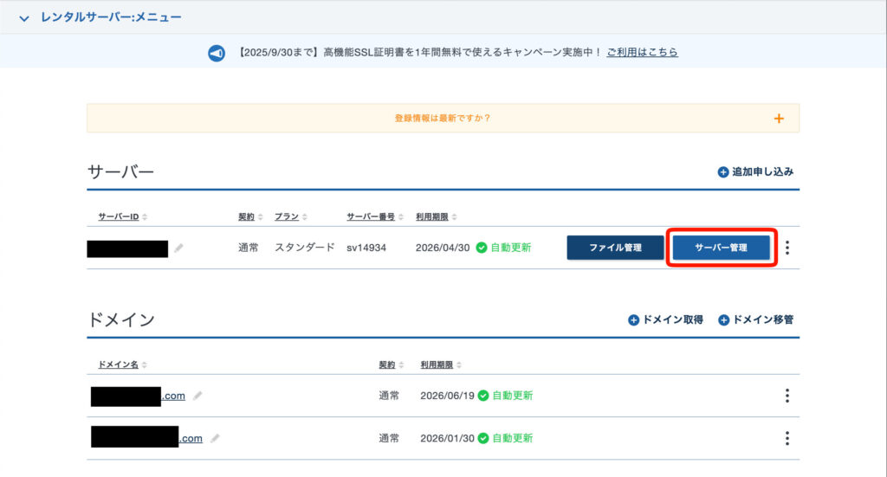The width and height of the screenshot is (887, 477).
Task: Open the ファイル管理 button
Action: 615,248
